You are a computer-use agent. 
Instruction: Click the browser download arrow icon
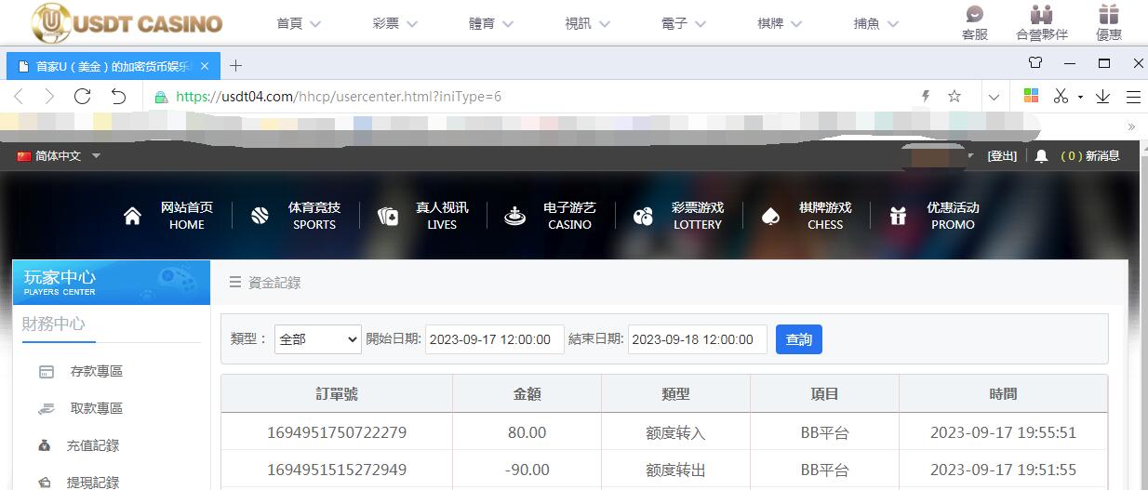(x=1103, y=96)
